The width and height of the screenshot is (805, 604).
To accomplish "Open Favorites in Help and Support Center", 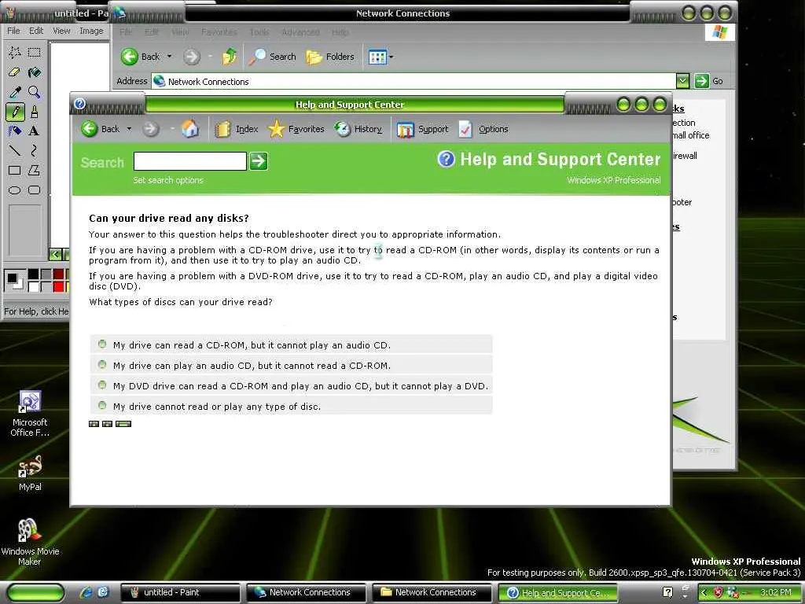I will [296, 129].
